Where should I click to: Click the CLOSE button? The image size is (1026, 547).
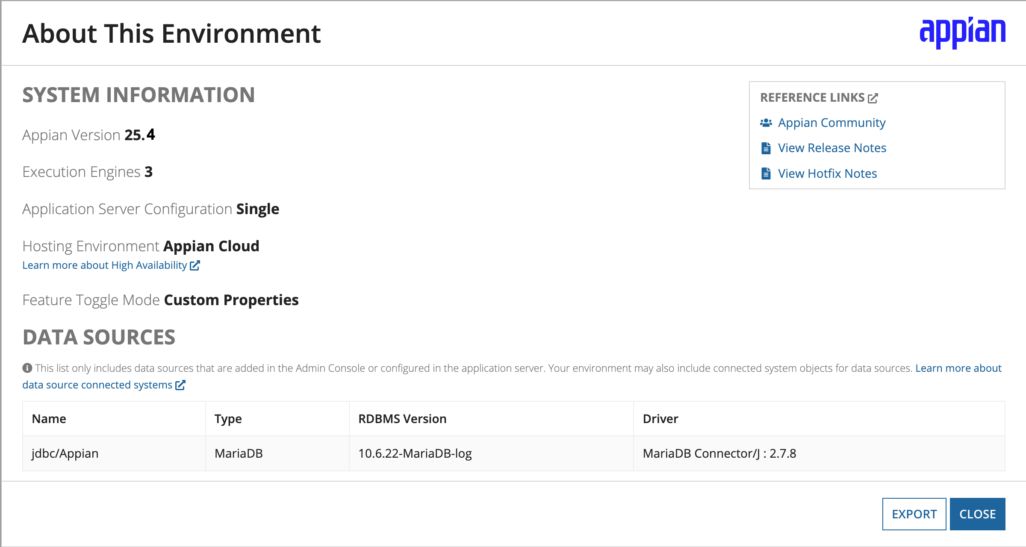[x=978, y=514]
